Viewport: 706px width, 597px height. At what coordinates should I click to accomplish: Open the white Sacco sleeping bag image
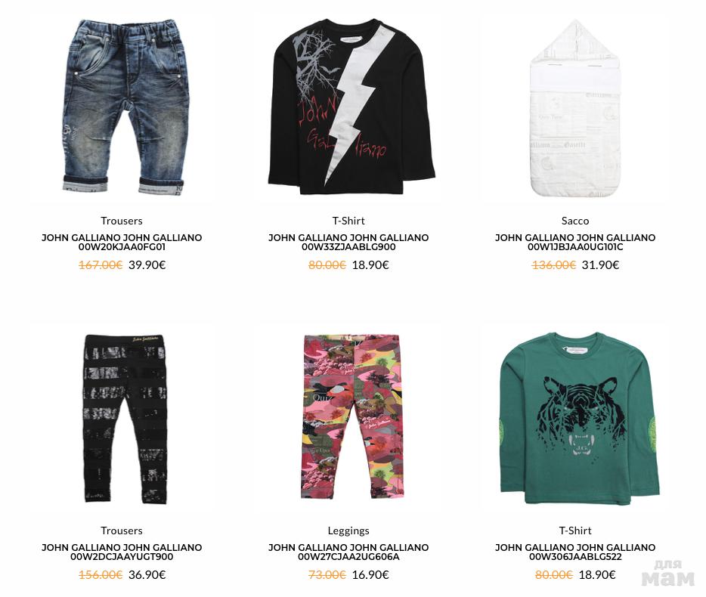tap(575, 108)
